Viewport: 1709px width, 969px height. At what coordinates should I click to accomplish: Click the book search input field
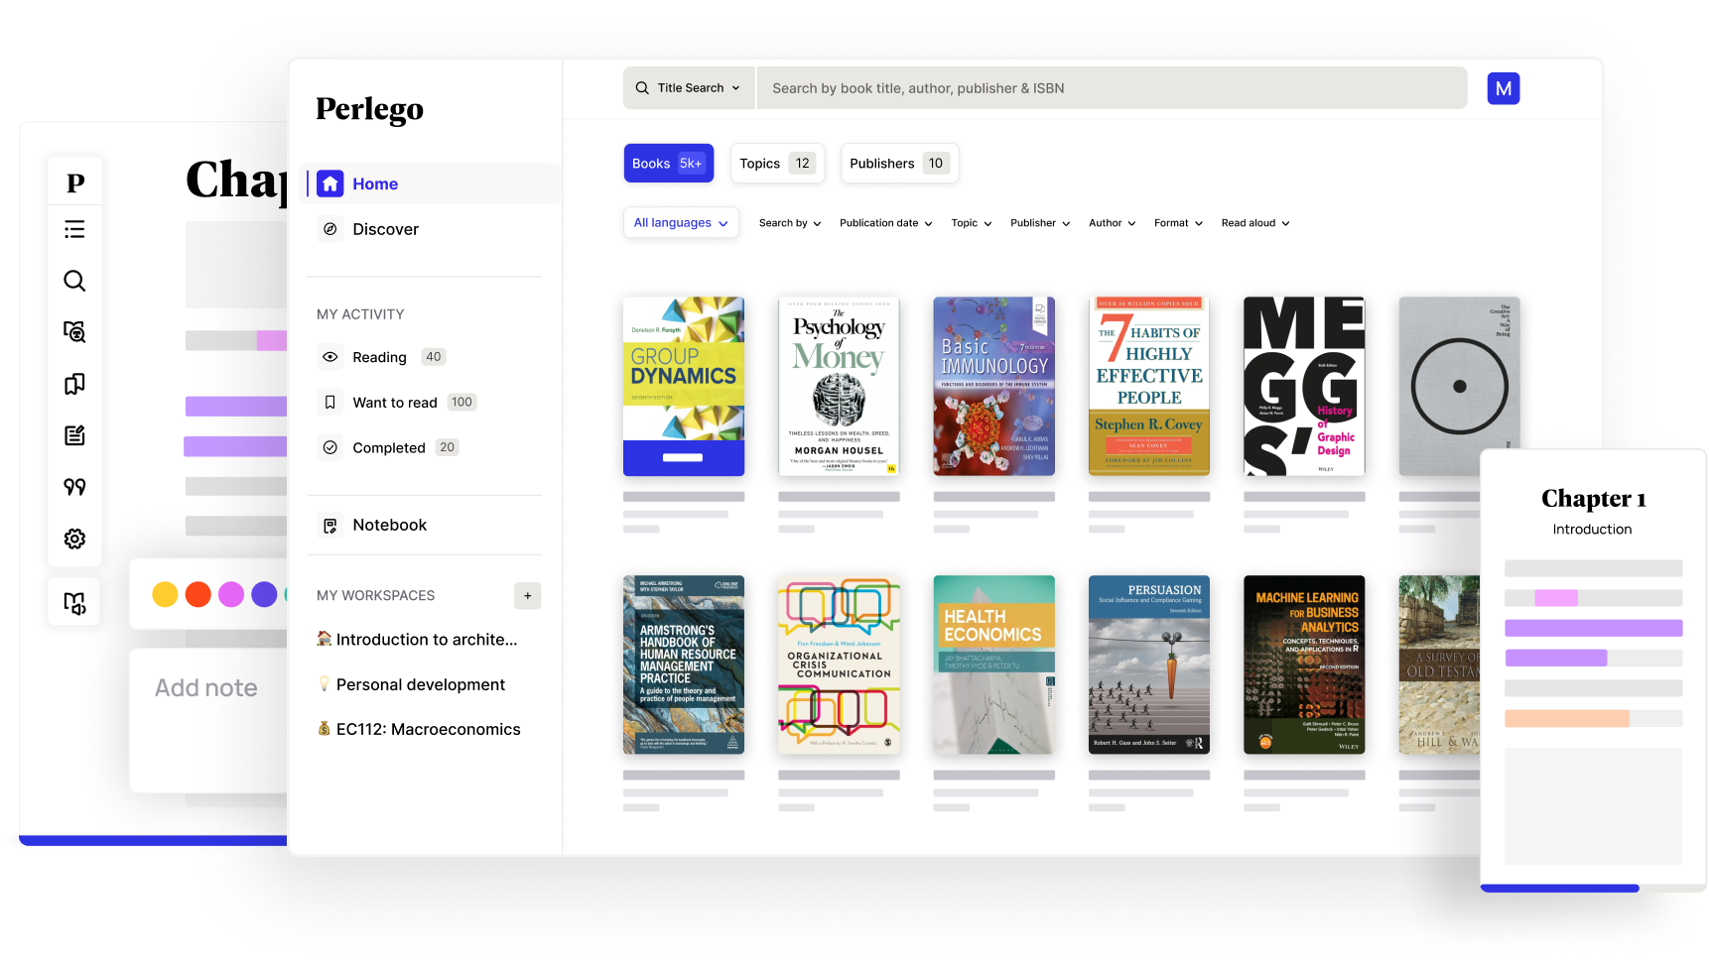(x=1112, y=88)
